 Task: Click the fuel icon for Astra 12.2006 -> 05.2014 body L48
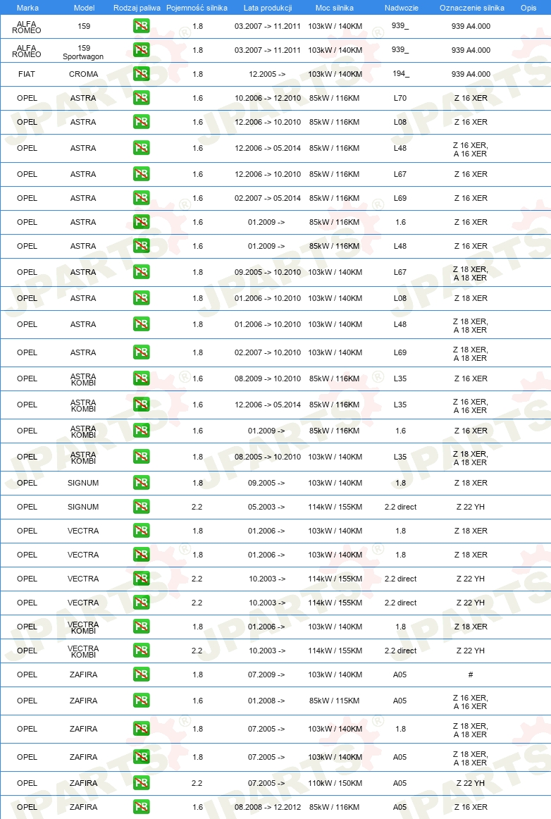141,148
